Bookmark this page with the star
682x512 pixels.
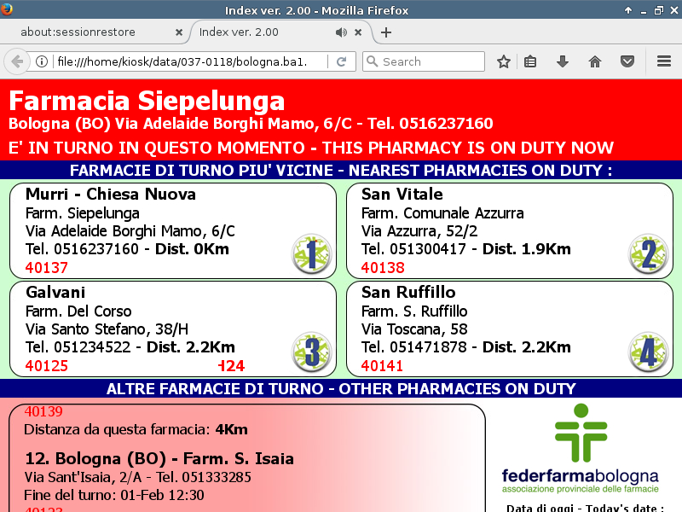504,61
